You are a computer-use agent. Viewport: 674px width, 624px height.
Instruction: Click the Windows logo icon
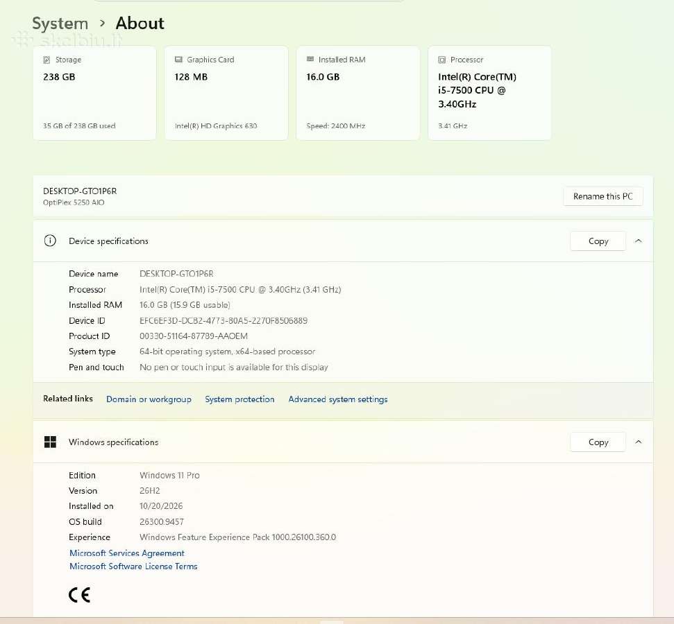click(50, 442)
